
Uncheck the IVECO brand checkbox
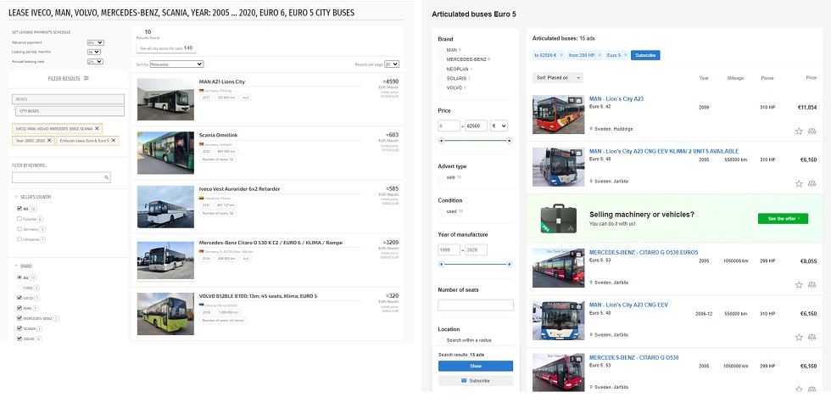click(20, 298)
